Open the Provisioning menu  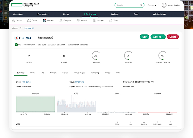click(x=43, y=14)
